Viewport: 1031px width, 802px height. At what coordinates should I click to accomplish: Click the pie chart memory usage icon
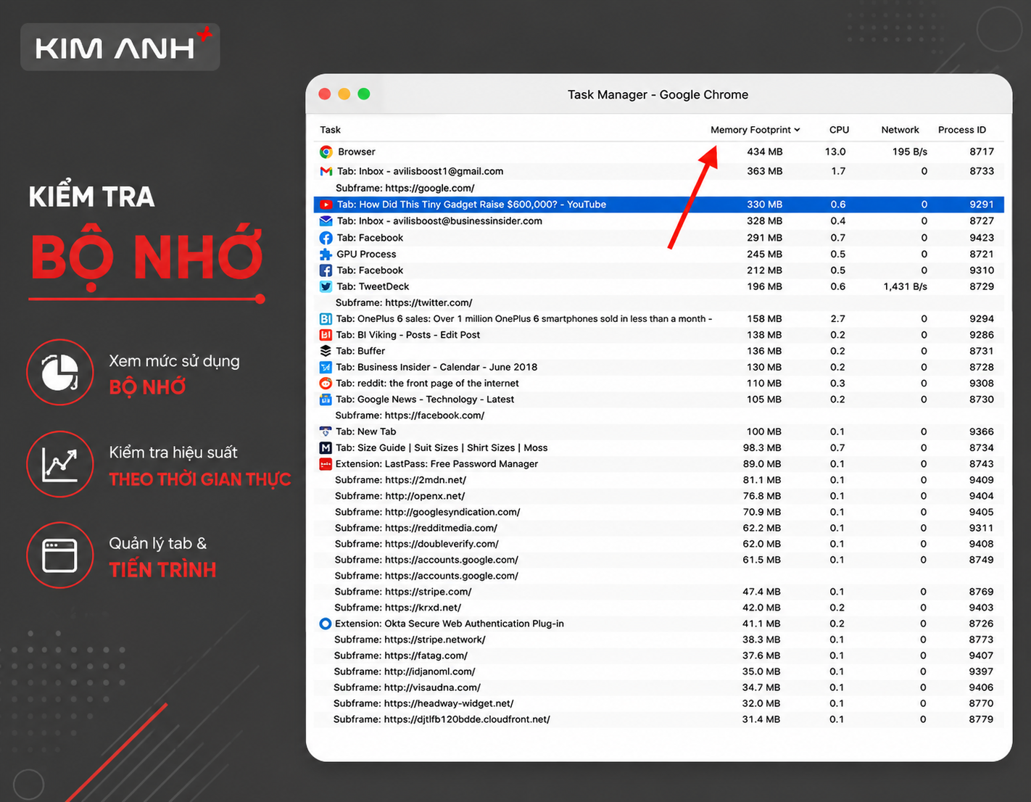60,372
